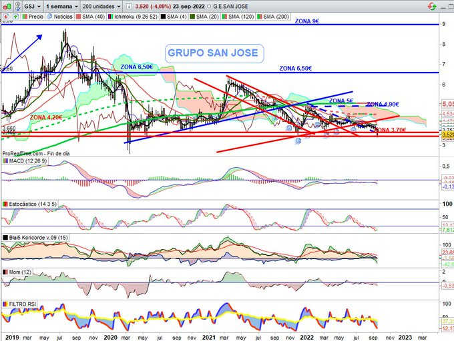Click the indicator settings icon beside GSJ
The height and width of the screenshot is (341, 454).
click(17, 6)
